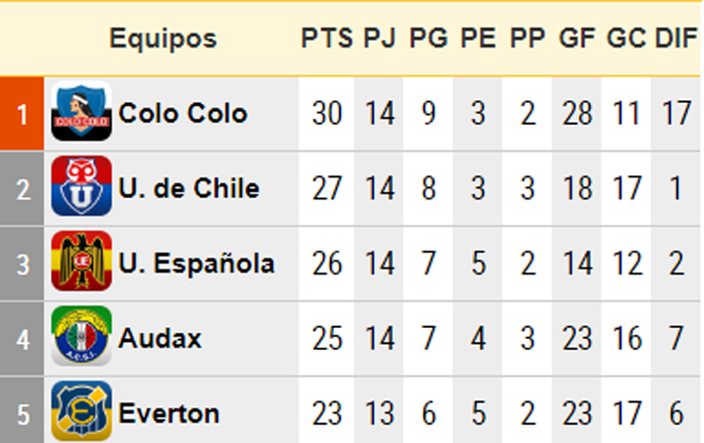Sort table by PTS column header
Screen dimensions: 704x443
click(326, 38)
